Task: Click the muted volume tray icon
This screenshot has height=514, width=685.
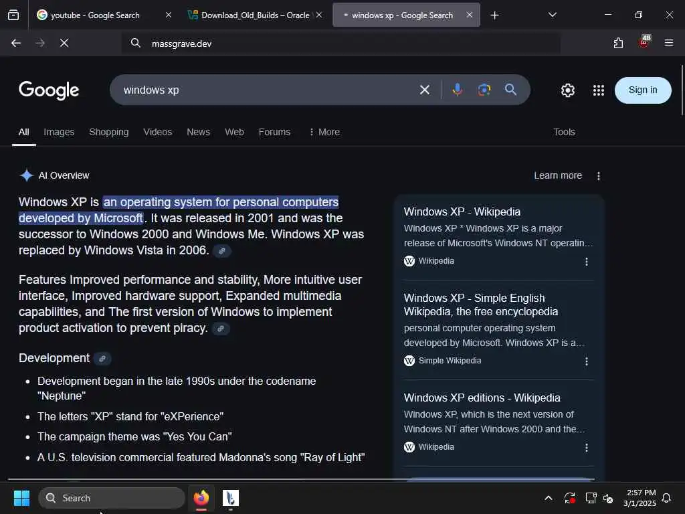Action: [608, 498]
